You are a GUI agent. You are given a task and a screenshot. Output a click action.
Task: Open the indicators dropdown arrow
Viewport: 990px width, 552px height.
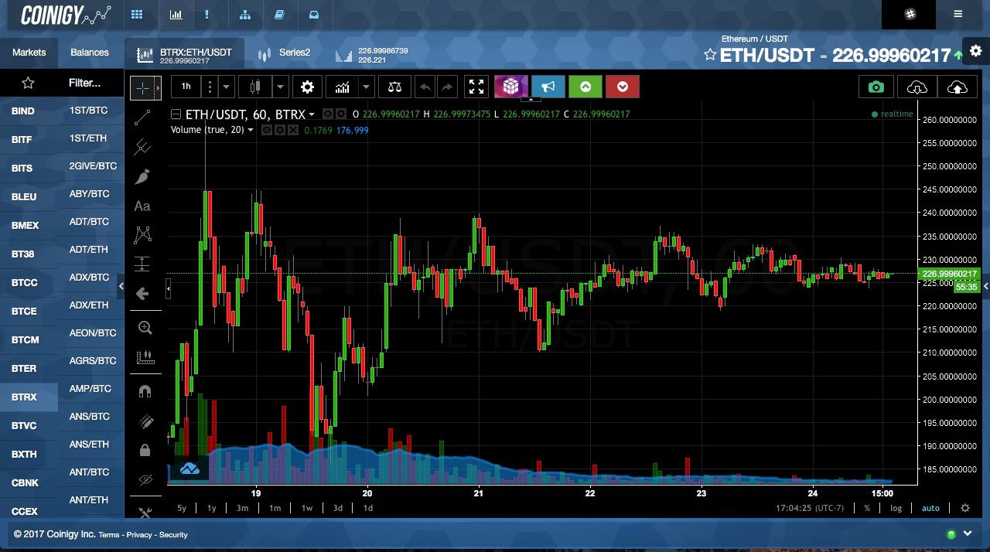[x=367, y=87]
